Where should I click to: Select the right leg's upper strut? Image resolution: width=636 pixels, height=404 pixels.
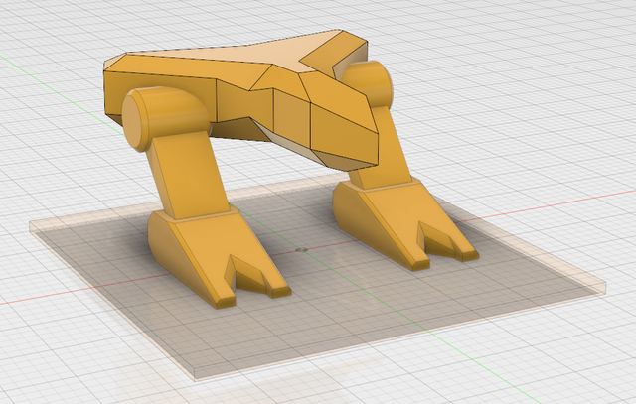[x=384, y=150]
